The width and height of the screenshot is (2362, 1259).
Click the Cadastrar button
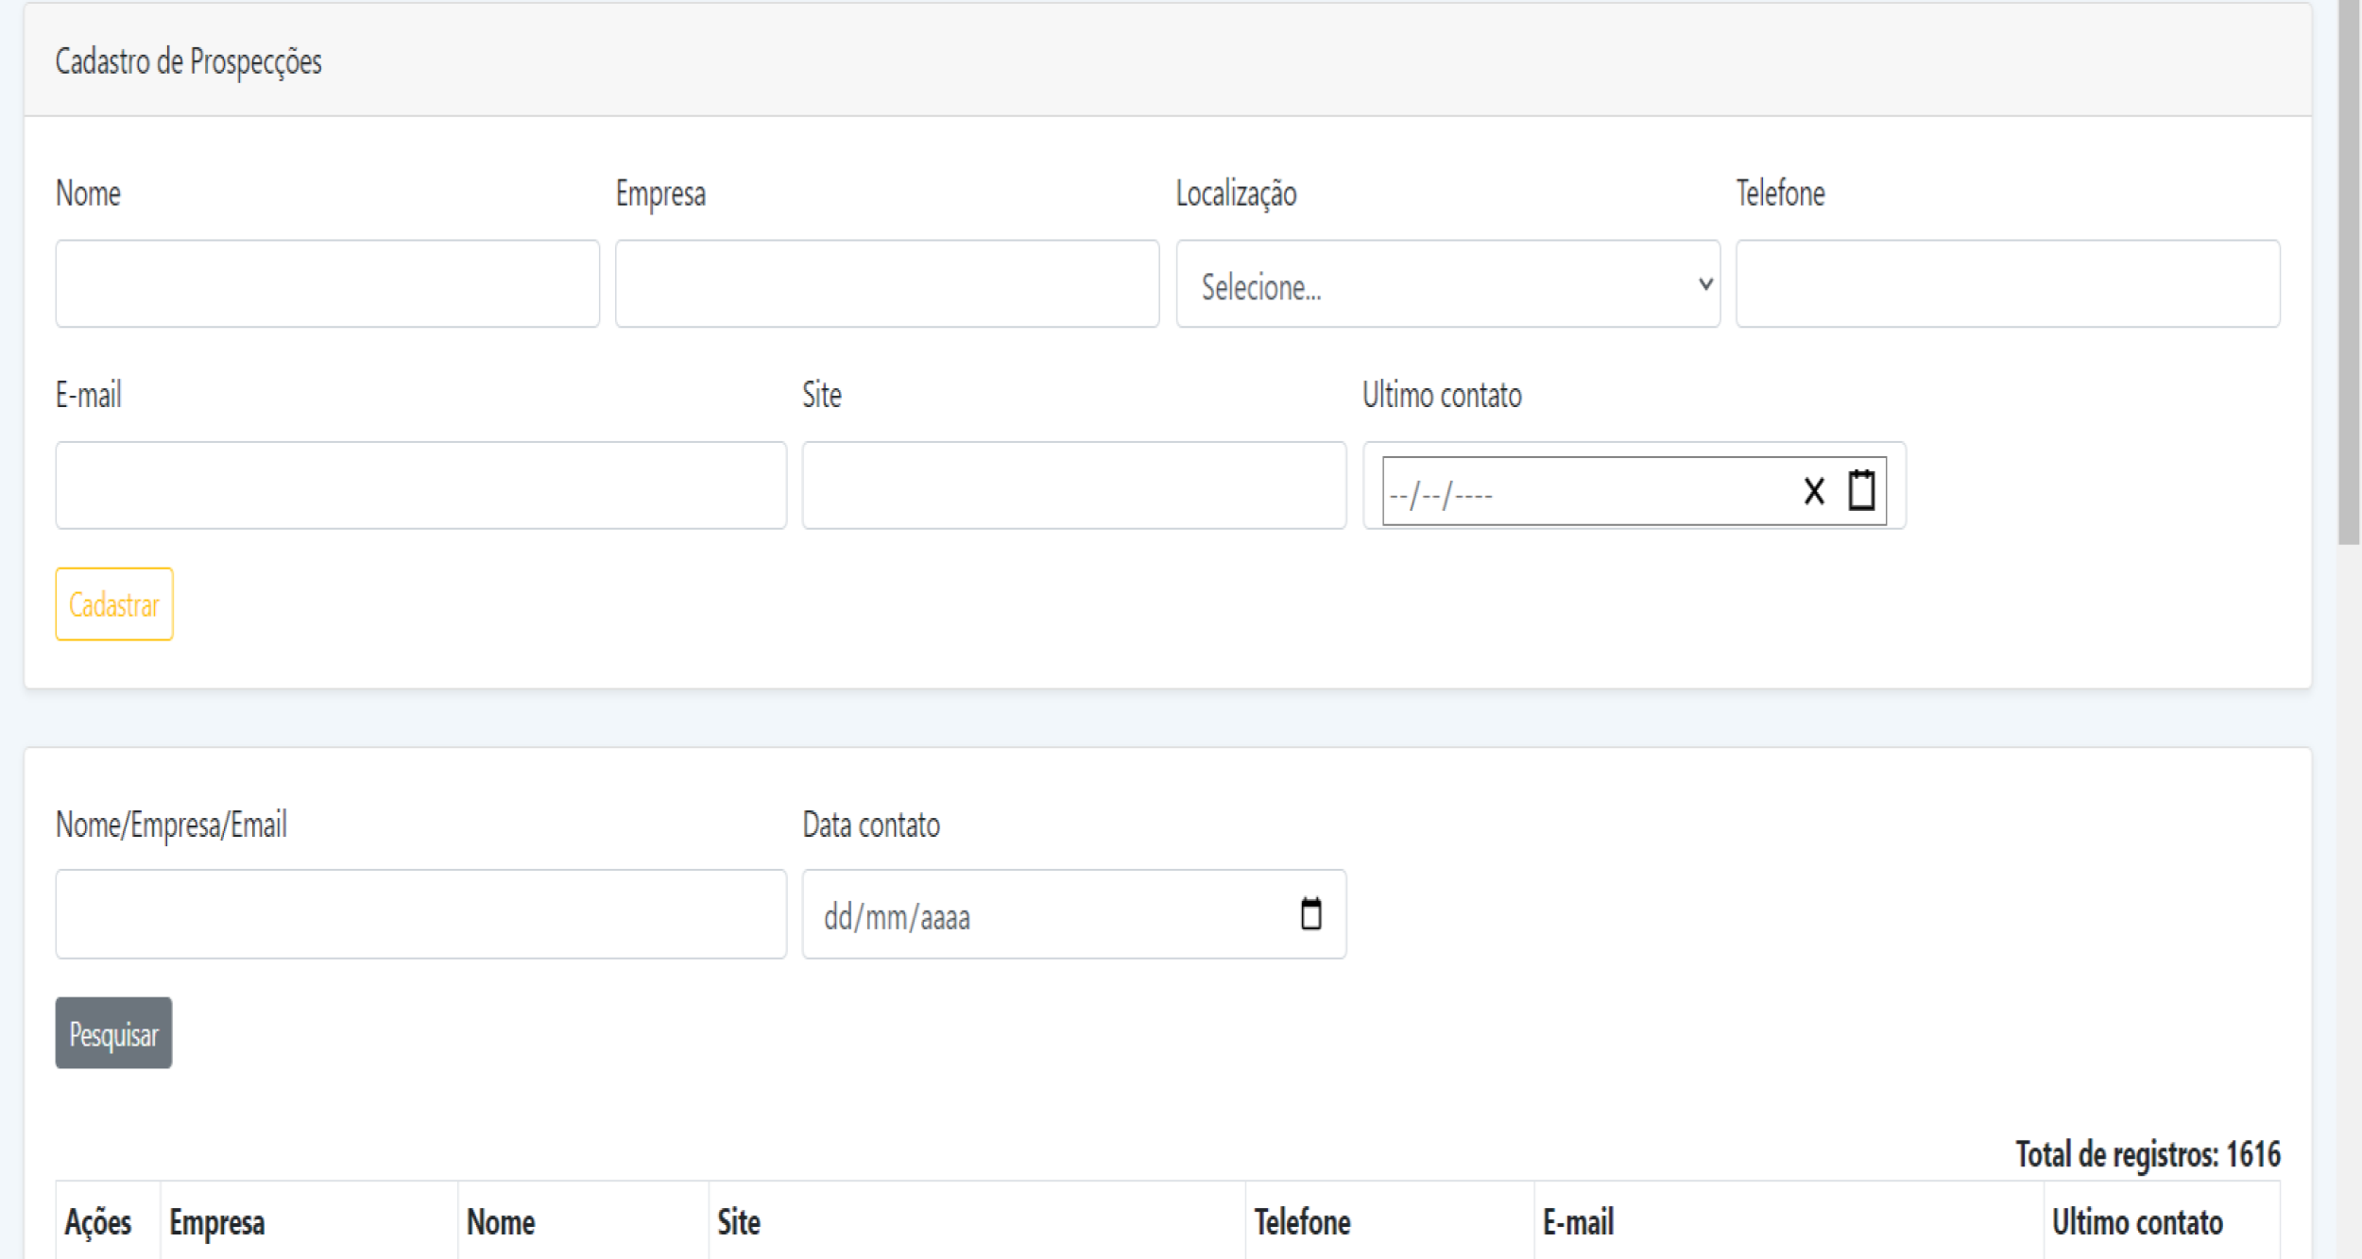coord(114,604)
